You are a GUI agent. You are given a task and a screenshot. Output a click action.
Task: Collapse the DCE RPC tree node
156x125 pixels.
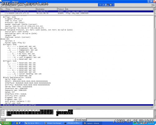click(1, 39)
